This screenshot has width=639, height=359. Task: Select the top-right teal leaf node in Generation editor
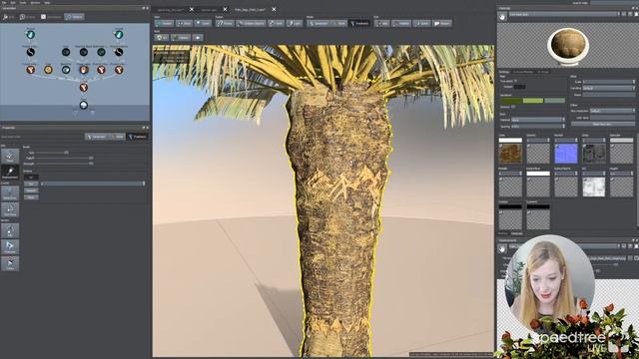119,34
